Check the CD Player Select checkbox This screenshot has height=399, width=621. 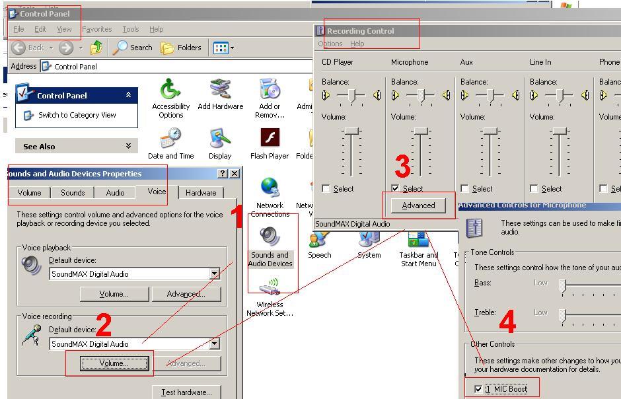pyautogui.click(x=326, y=188)
